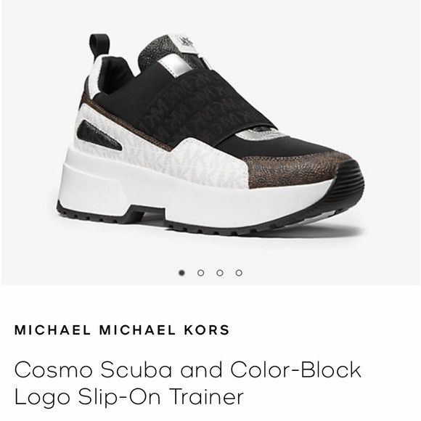Click the word KORS in brand name
Screen dimensions: 421x421
(207, 330)
